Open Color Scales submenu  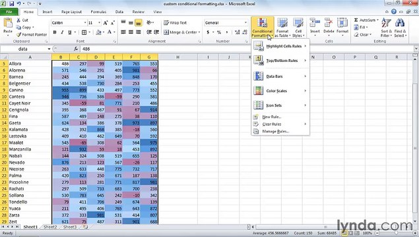click(x=280, y=91)
